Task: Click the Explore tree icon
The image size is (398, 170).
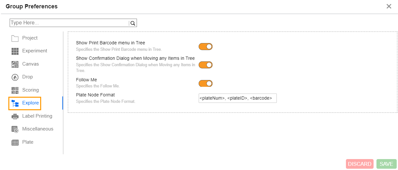Action: (x=15, y=103)
